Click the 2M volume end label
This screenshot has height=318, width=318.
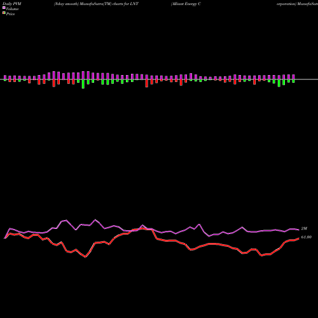click(x=304, y=228)
